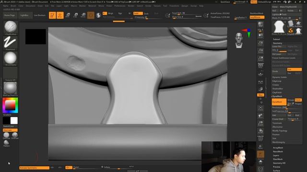Pick the Flatten quick brush icon

click(6, 143)
